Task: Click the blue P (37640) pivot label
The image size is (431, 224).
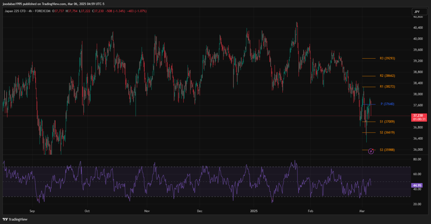Action: 388,104
